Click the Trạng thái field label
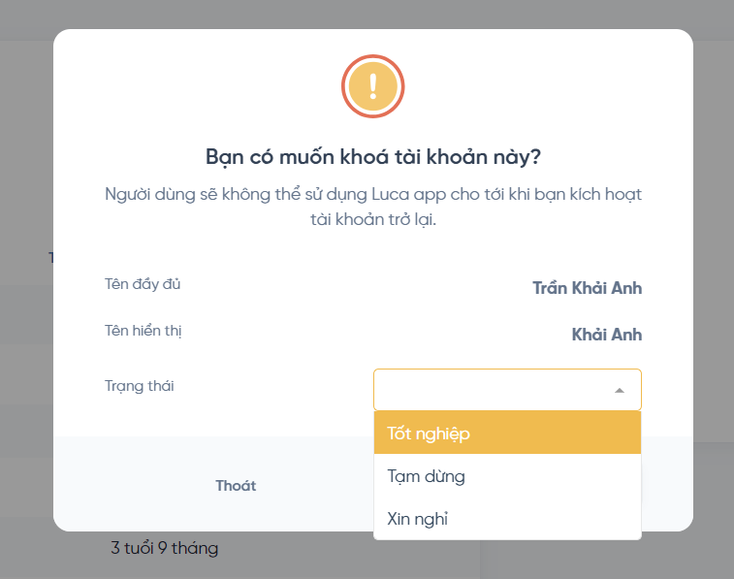The width and height of the screenshot is (734, 579). coord(139,386)
